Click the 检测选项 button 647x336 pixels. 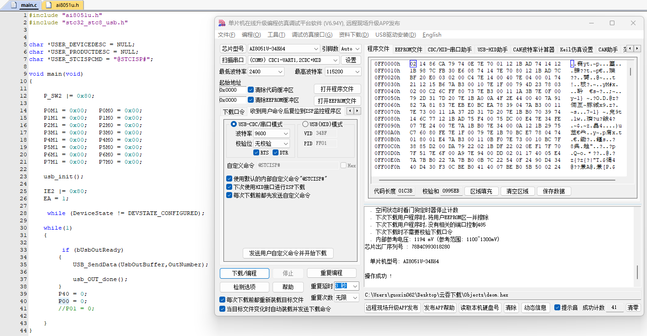(x=244, y=287)
